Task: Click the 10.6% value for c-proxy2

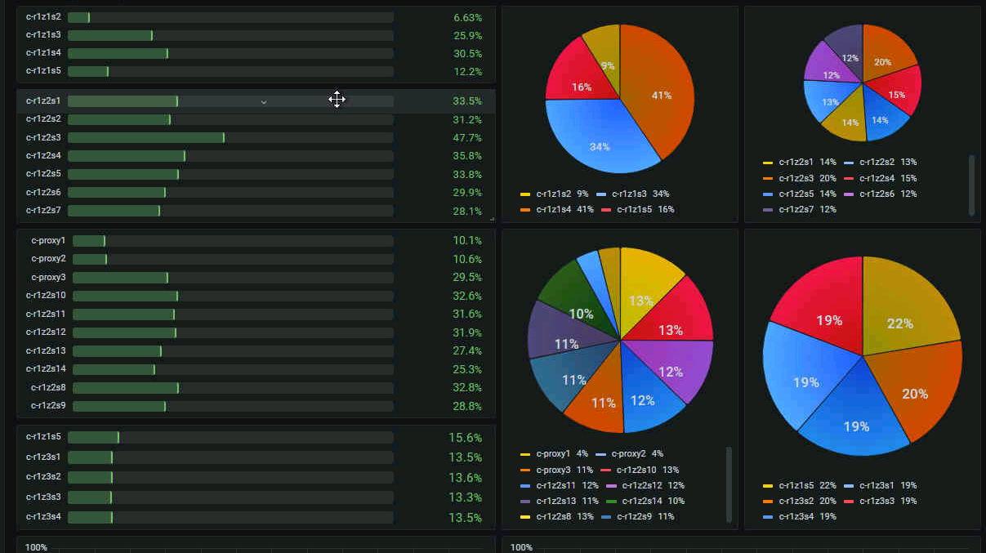Action: (x=467, y=260)
